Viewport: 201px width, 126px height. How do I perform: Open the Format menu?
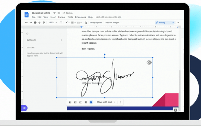tap(62, 17)
